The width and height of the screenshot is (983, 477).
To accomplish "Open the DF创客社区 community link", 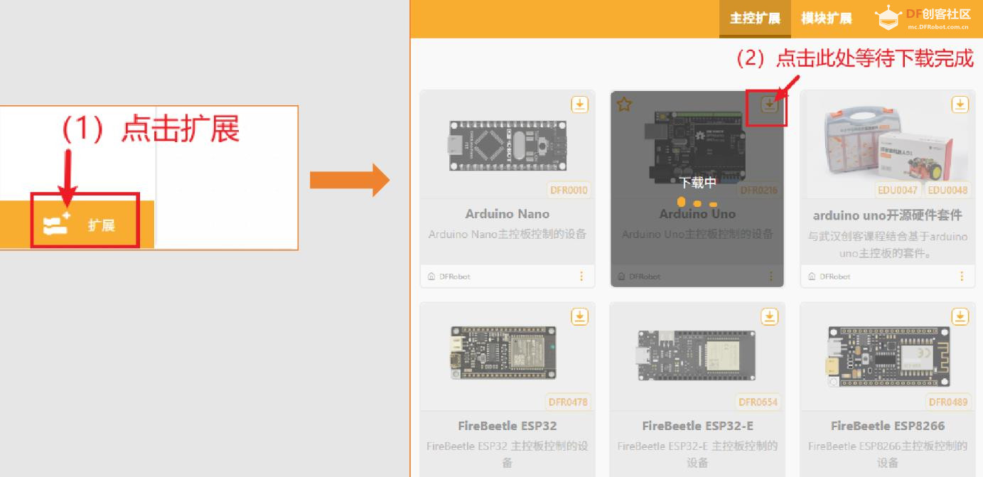I will pos(924,19).
